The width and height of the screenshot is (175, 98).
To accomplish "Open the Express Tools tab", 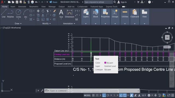I will [112, 7].
